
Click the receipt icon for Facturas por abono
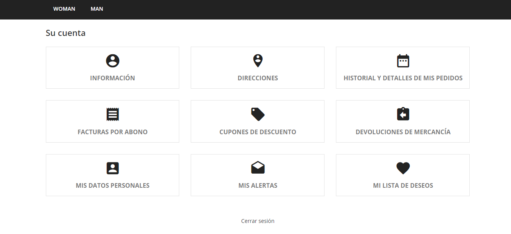(112, 114)
